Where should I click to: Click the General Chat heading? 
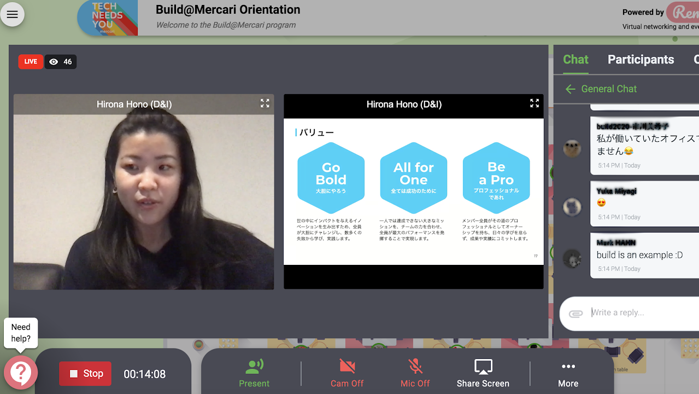609,89
